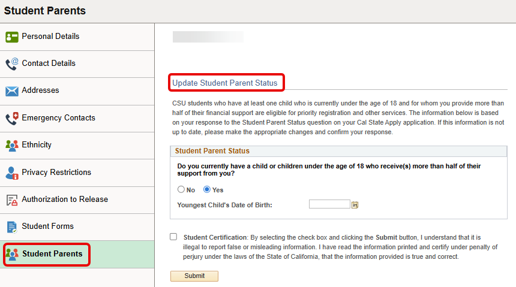The image size is (516, 287).
Task: Click the Student Forms document icon
Action: (12, 227)
